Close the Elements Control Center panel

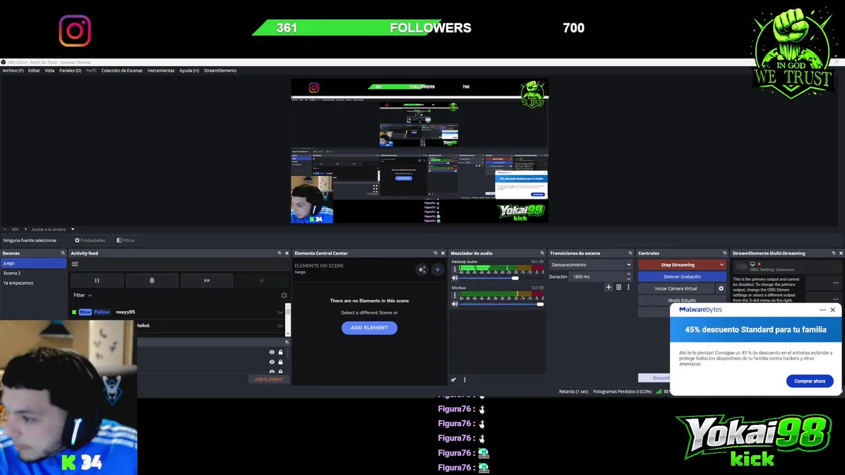pyautogui.click(x=443, y=253)
